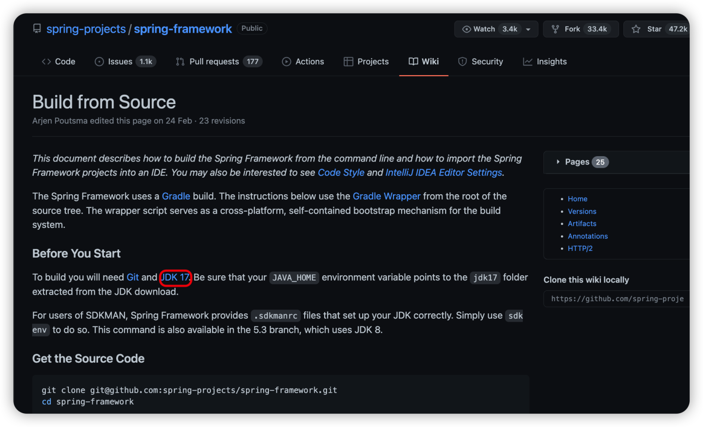Click the Pull requests 177 counter badge
This screenshot has width=703, height=427.
252,61
